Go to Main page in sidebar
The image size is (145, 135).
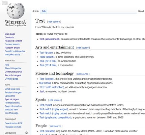point(10,34)
